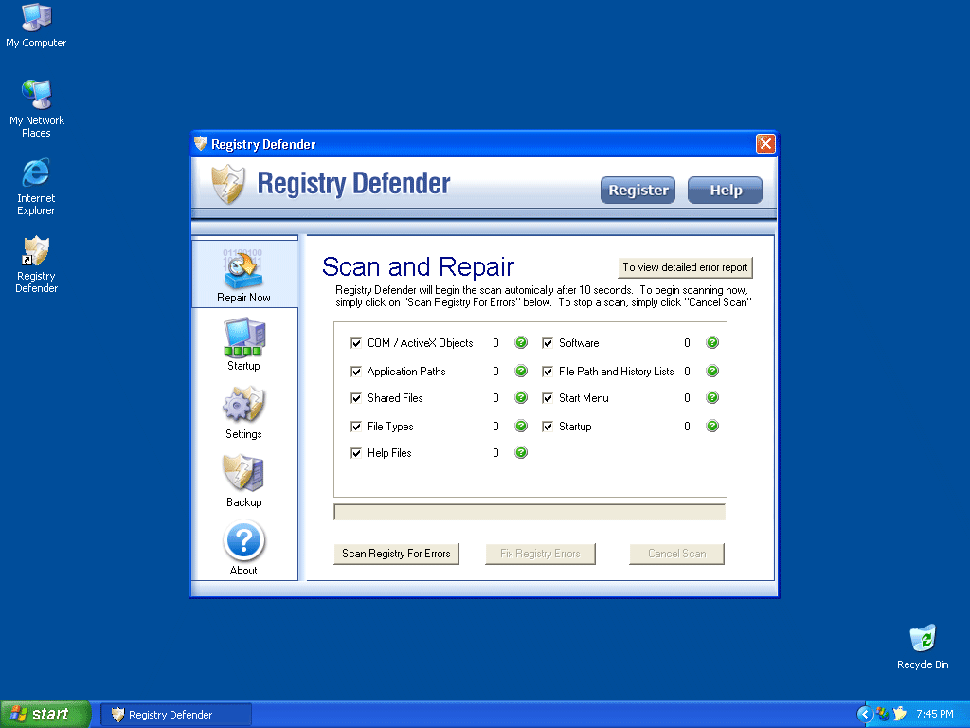Click the scan progress bar
Viewport: 970px width, 728px height.
click(530, 513)
